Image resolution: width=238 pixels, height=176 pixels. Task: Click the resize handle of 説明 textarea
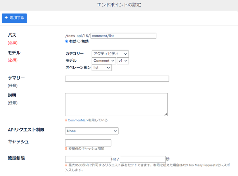(166, 114)
